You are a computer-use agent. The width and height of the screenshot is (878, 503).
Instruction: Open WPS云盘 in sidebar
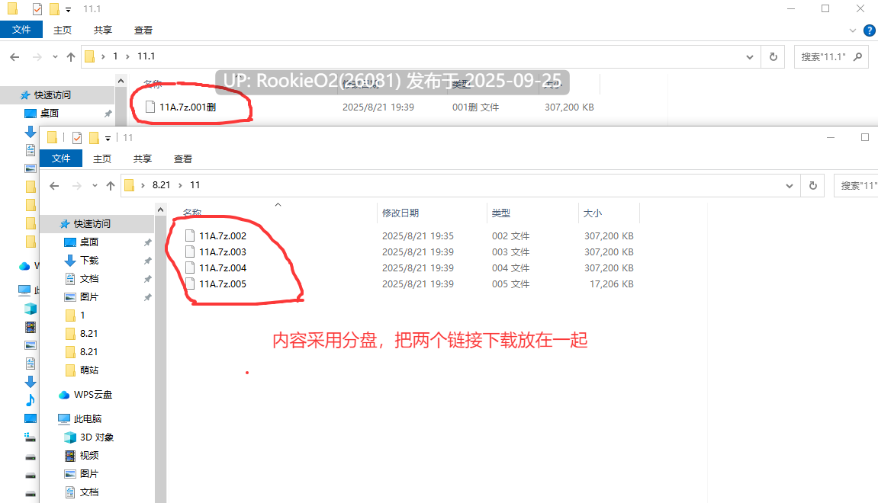pos(92,395)
